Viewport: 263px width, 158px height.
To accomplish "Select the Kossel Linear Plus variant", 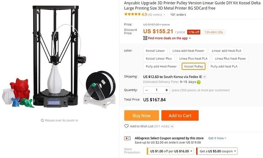I will (159, 58).
